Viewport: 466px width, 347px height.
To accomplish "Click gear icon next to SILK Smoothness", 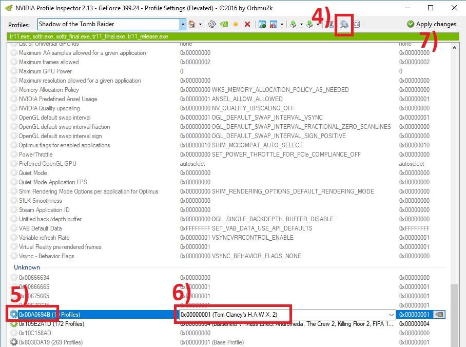I will pos(14,200).
